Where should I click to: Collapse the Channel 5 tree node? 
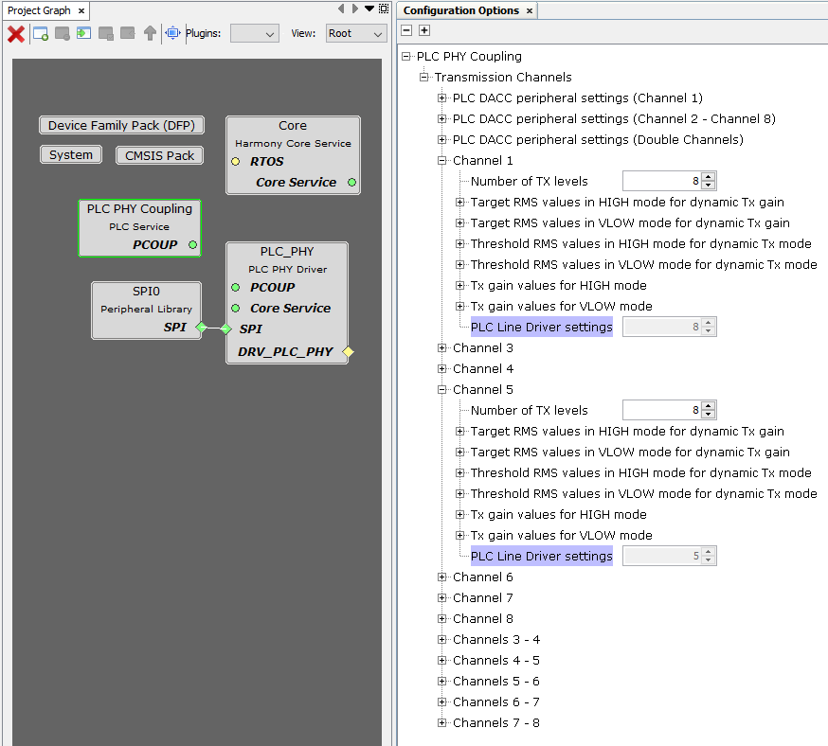coord(442,390)
